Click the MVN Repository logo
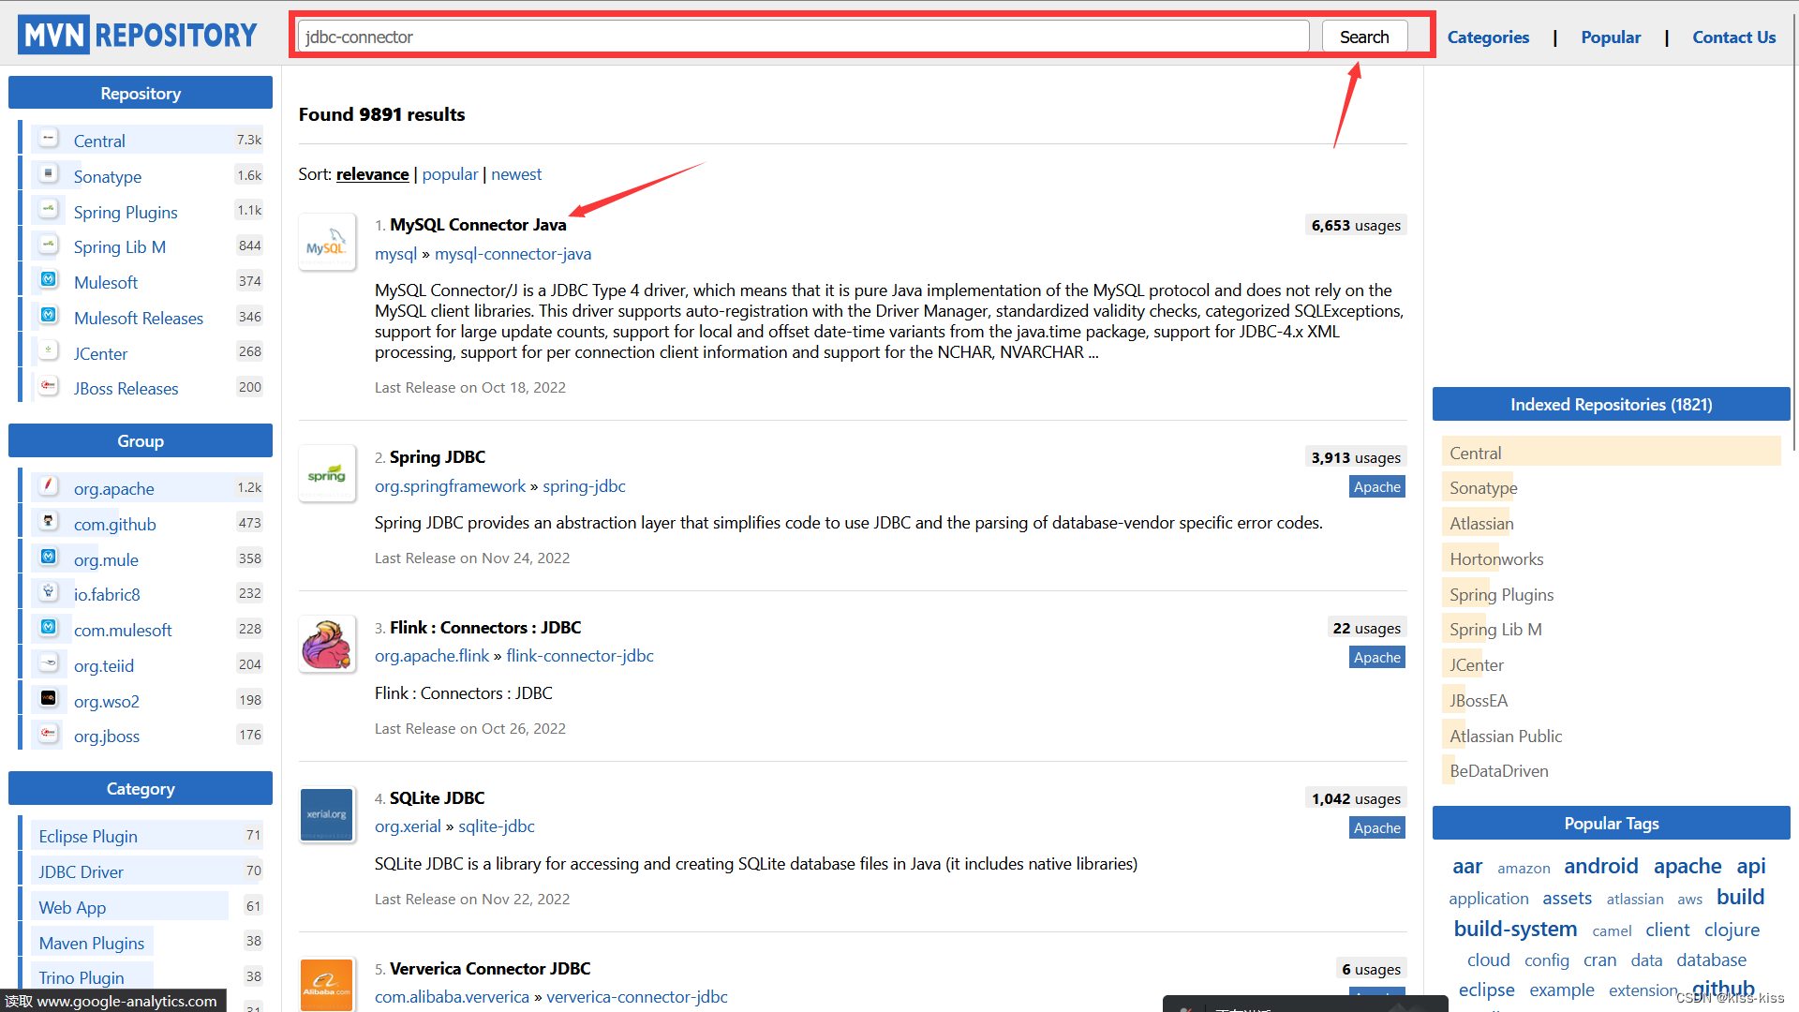 coord(138,36)
